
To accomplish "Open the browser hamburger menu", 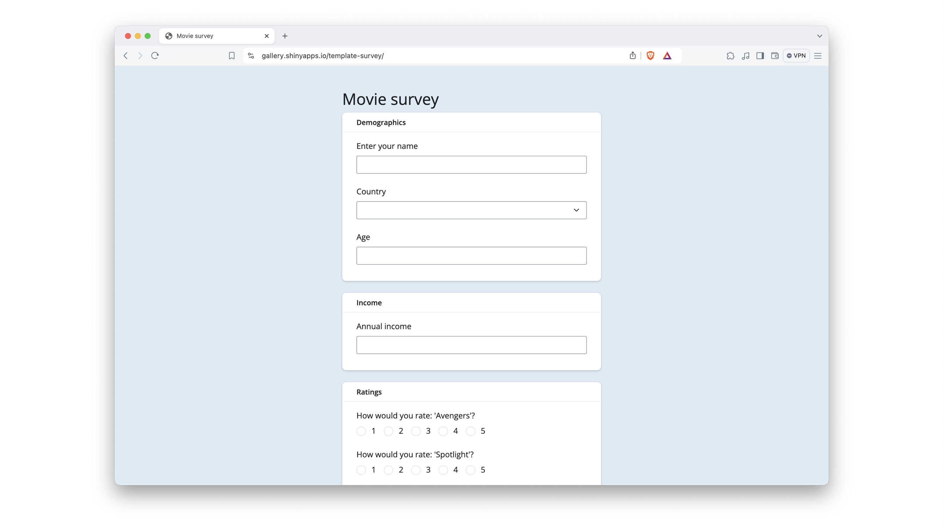I will (x=817, y=56).
